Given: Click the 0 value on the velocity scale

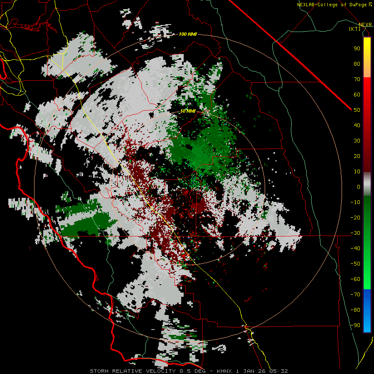Looking at the screenshot, I should (359, 187).
